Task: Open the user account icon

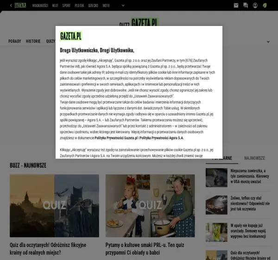Action: coord(255,6)
